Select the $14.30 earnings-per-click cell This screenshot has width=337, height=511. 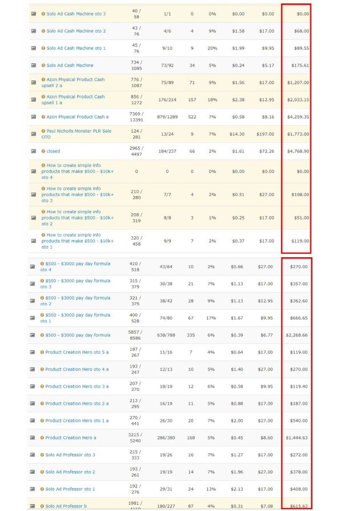(x=236, y=134)
